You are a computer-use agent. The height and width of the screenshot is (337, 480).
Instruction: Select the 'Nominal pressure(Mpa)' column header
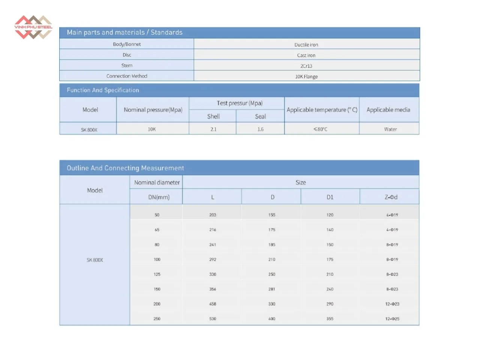tap(153, 110)
